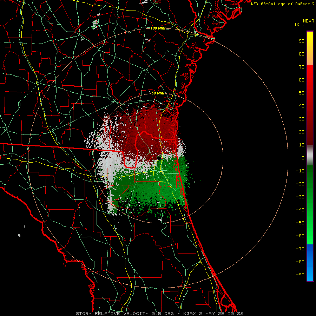This screenshot has height=316, width=316.
Task: Click the 50 value on the velocity scale
Action: pos(302,93)
